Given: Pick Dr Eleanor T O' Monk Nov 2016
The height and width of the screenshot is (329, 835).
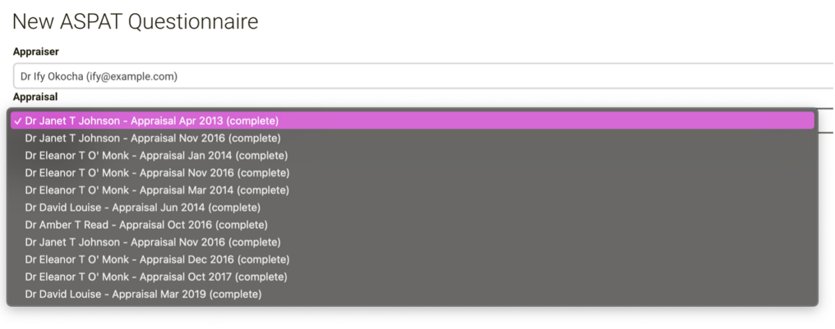Looking at the screenshot, I should (x=157, y=173).
